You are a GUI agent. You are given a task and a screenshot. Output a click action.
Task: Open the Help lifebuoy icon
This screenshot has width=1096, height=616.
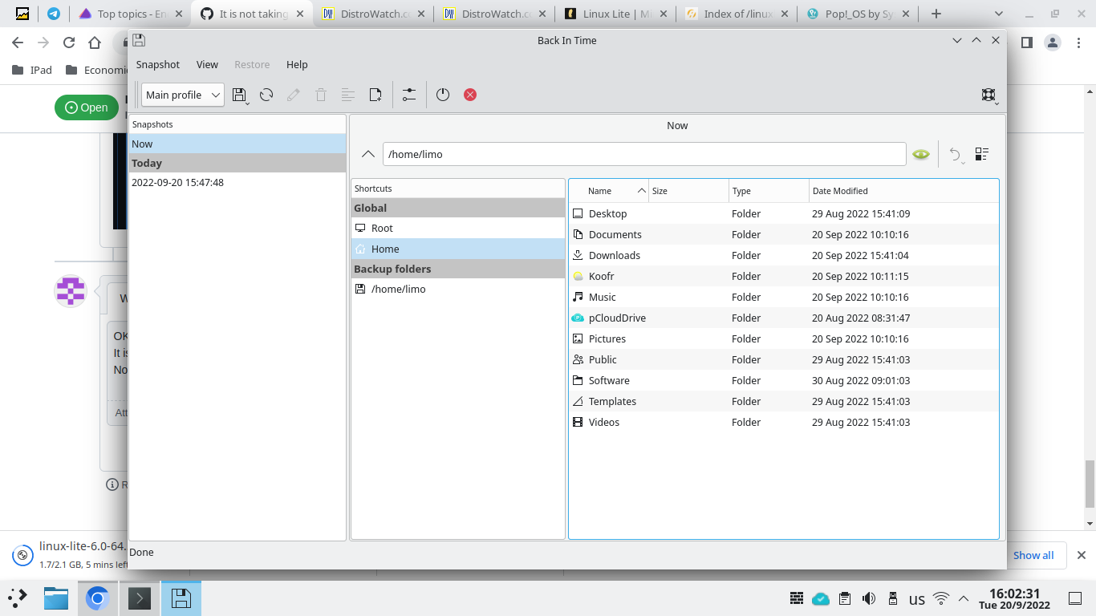(x=988, y=95)
